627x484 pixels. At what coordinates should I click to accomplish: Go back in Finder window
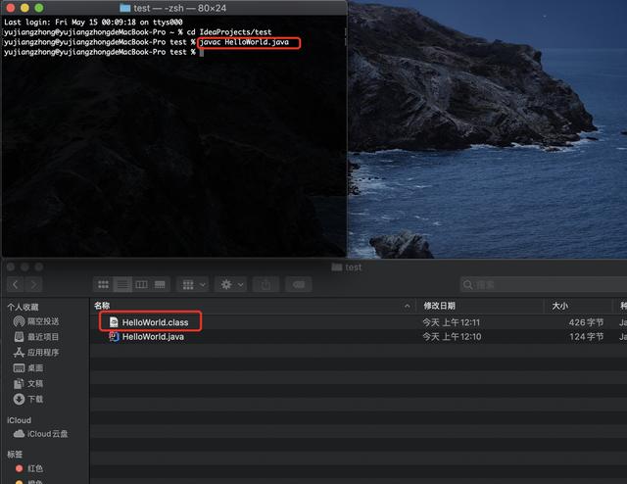pos(16,285)
